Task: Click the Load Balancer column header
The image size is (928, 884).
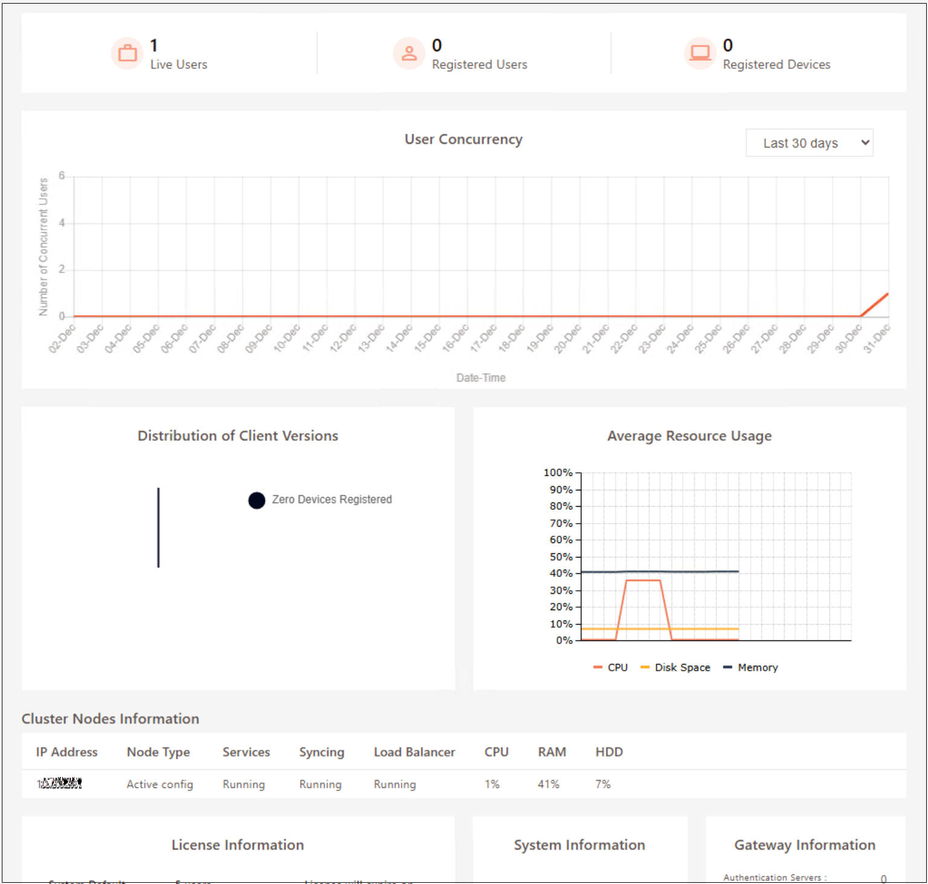Action: coord(414,752)
